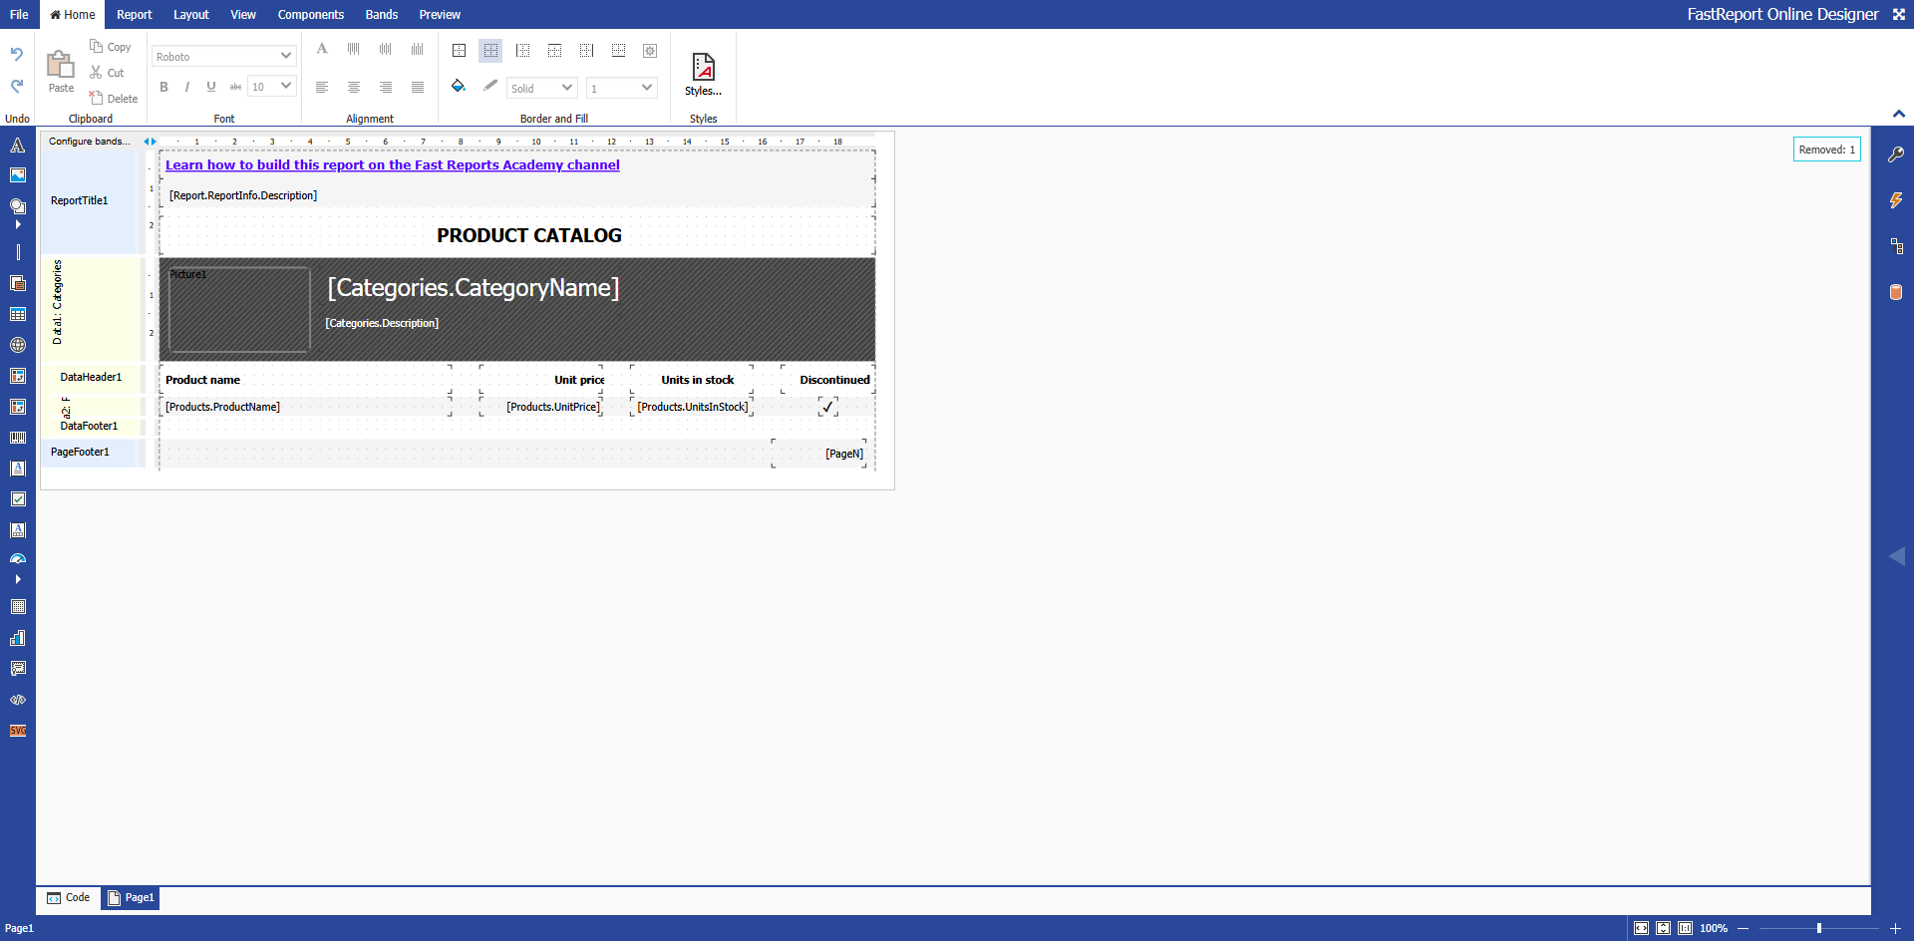Open the Properties wrench panel
Screen dimensions: 1914x941
point(1896,155)
